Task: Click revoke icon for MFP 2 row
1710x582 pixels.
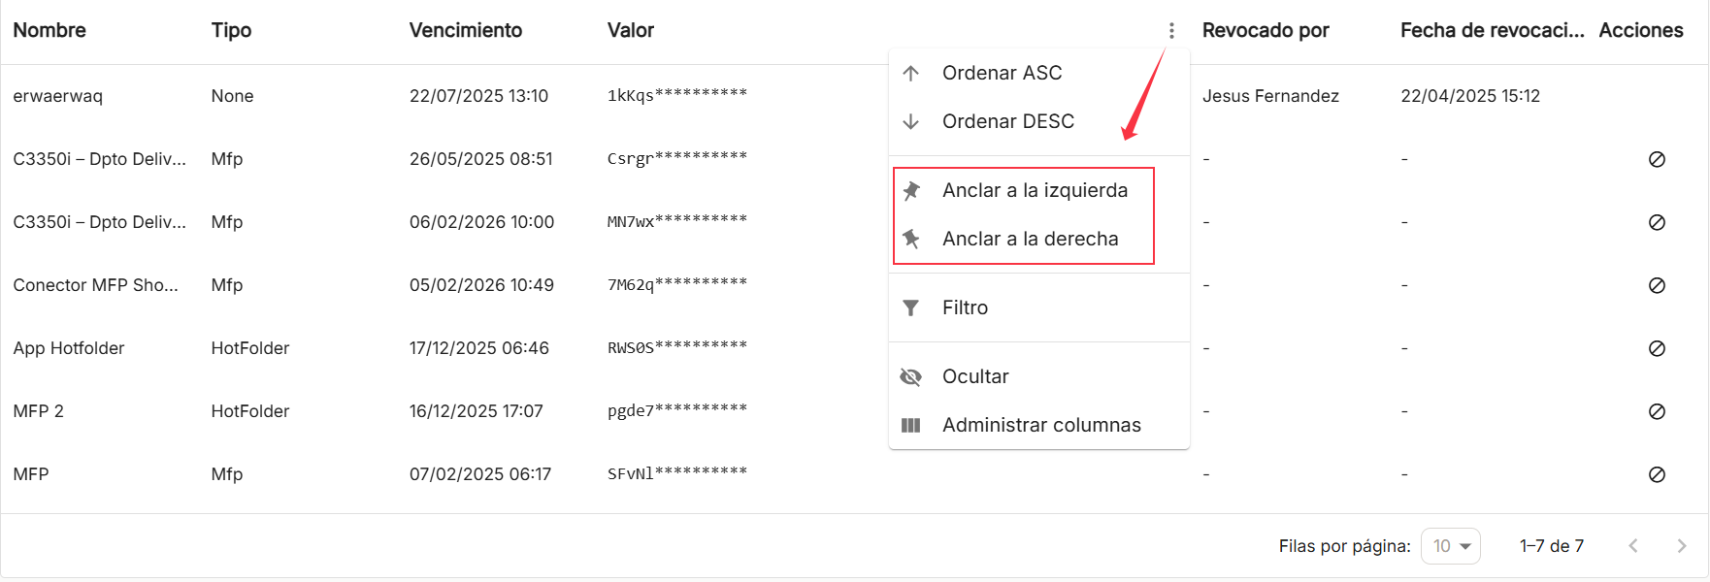Action: click(x=1657, y=411)
